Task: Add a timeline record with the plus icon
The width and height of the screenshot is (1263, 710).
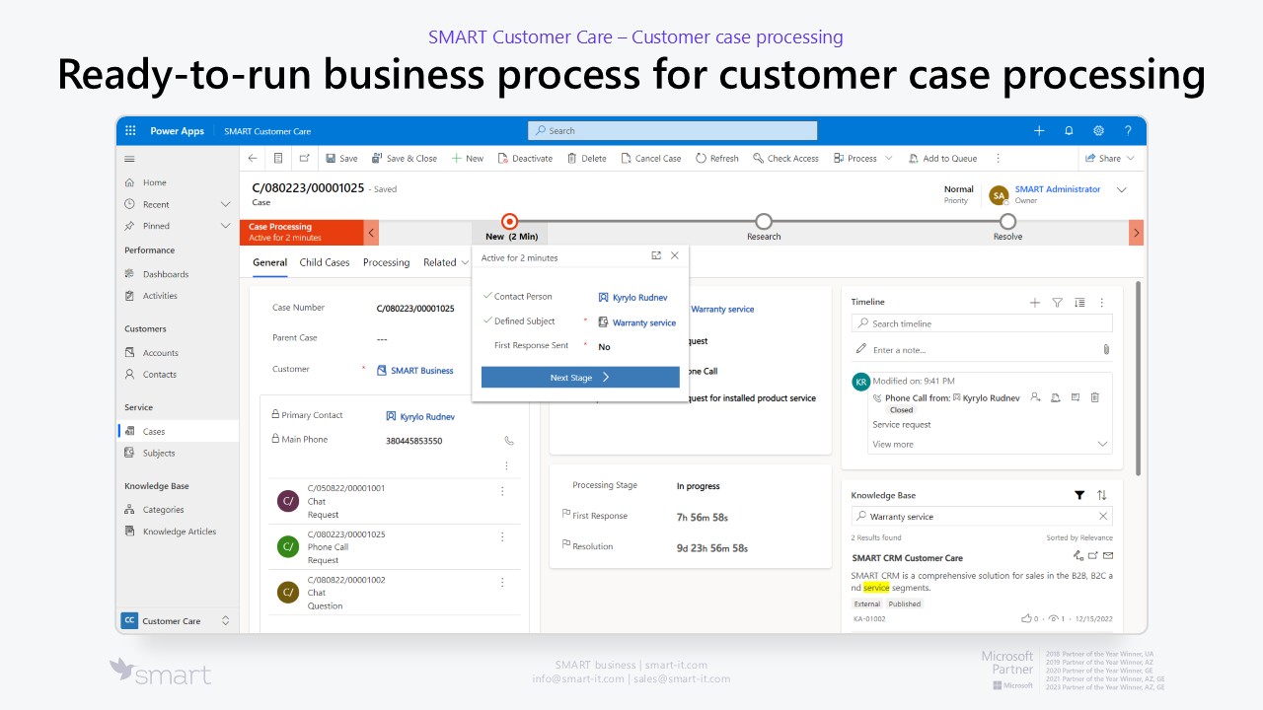Action: click(1035, 303)
